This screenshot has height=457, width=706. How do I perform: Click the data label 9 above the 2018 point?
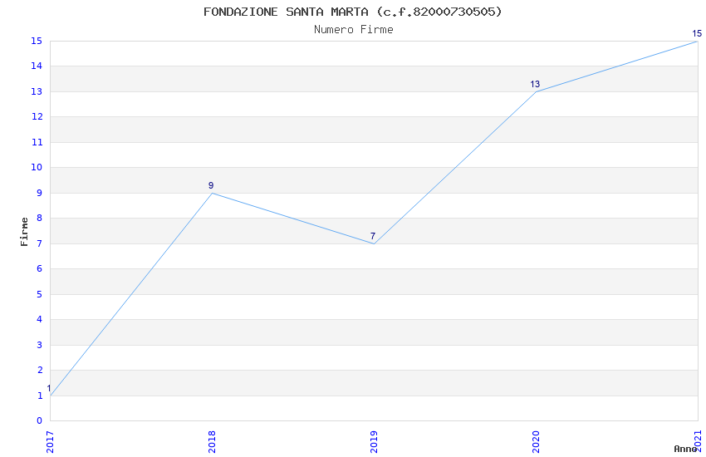click(211, 185)
